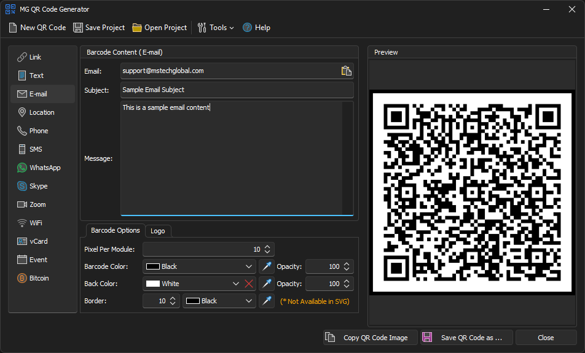Viewport: 585px width, 353px height.
Task: Click Open Project in toolbar
Action: (x=160, y=28)
